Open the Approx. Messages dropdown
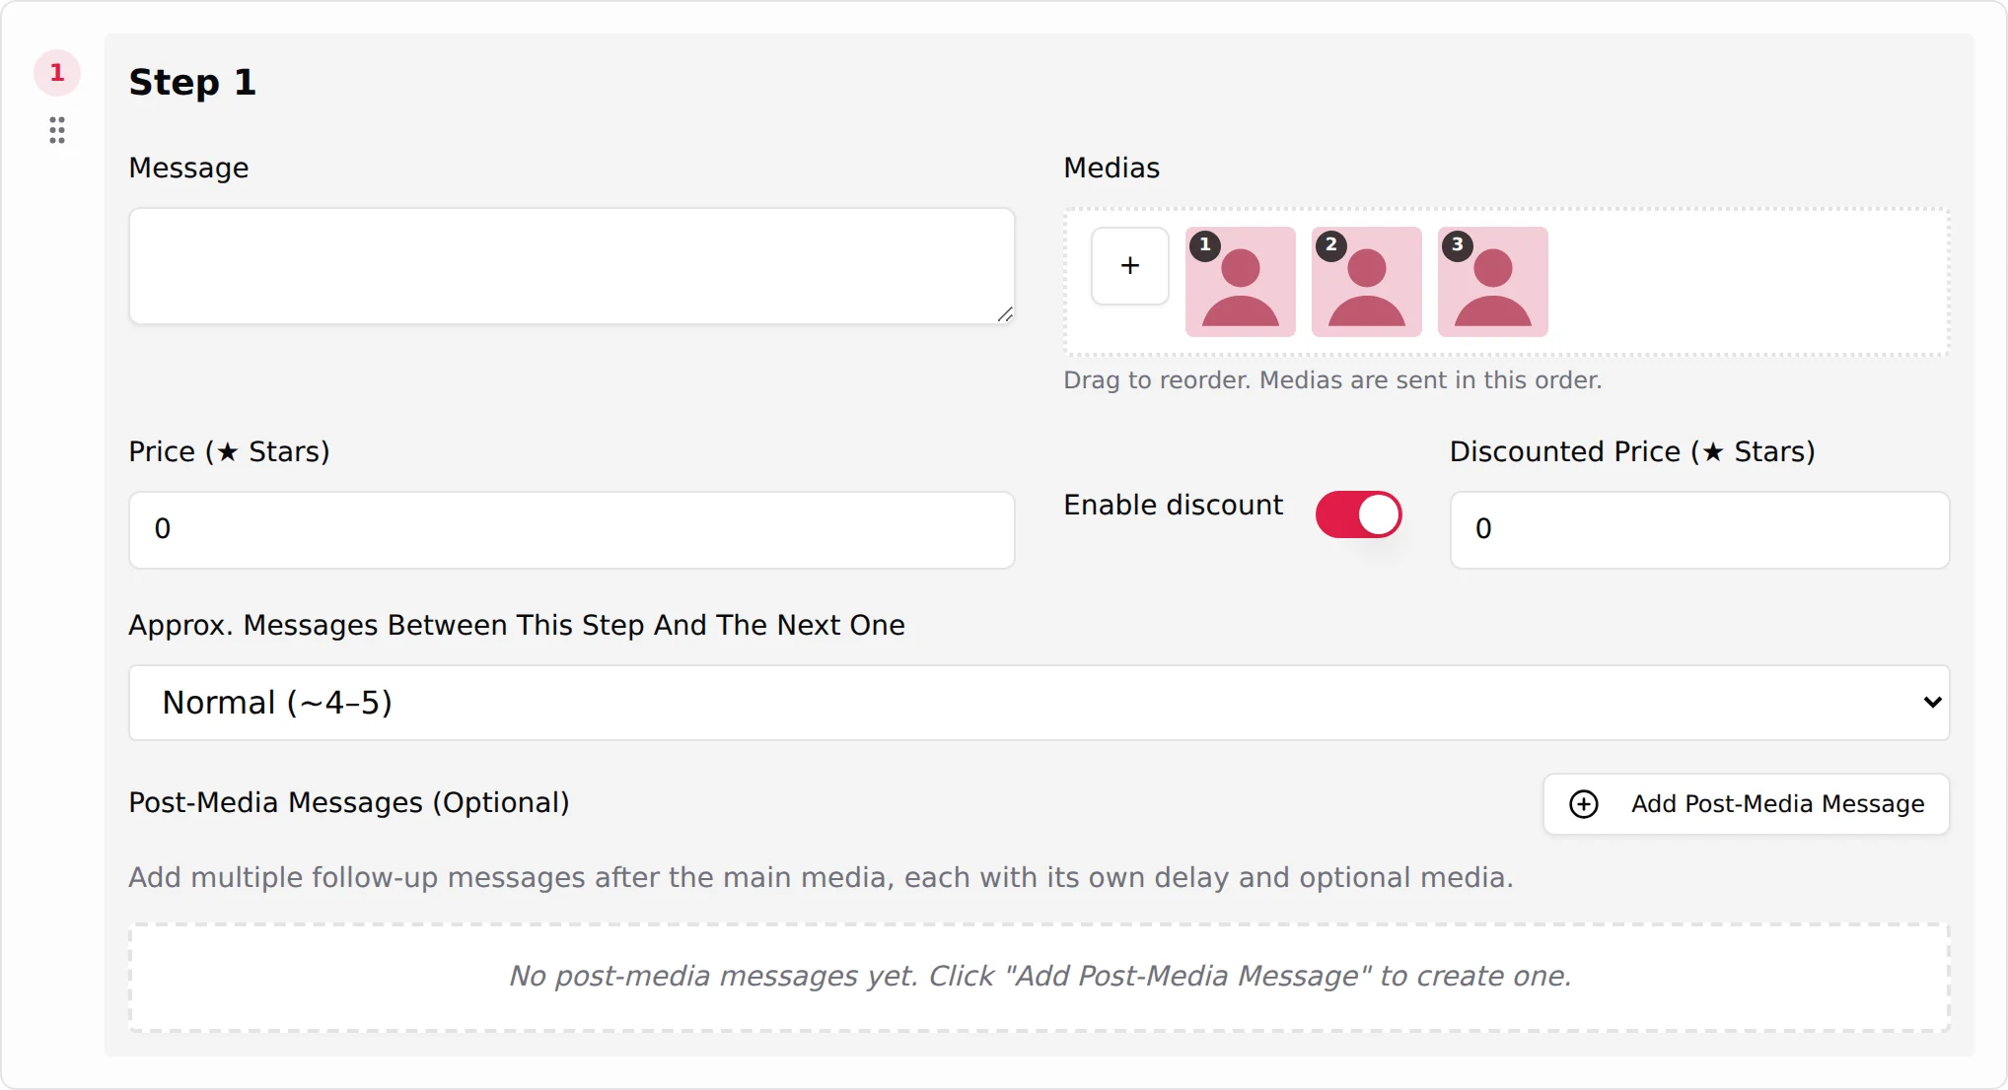This screenshot has width=2008, height=1090. [1039, 703]
